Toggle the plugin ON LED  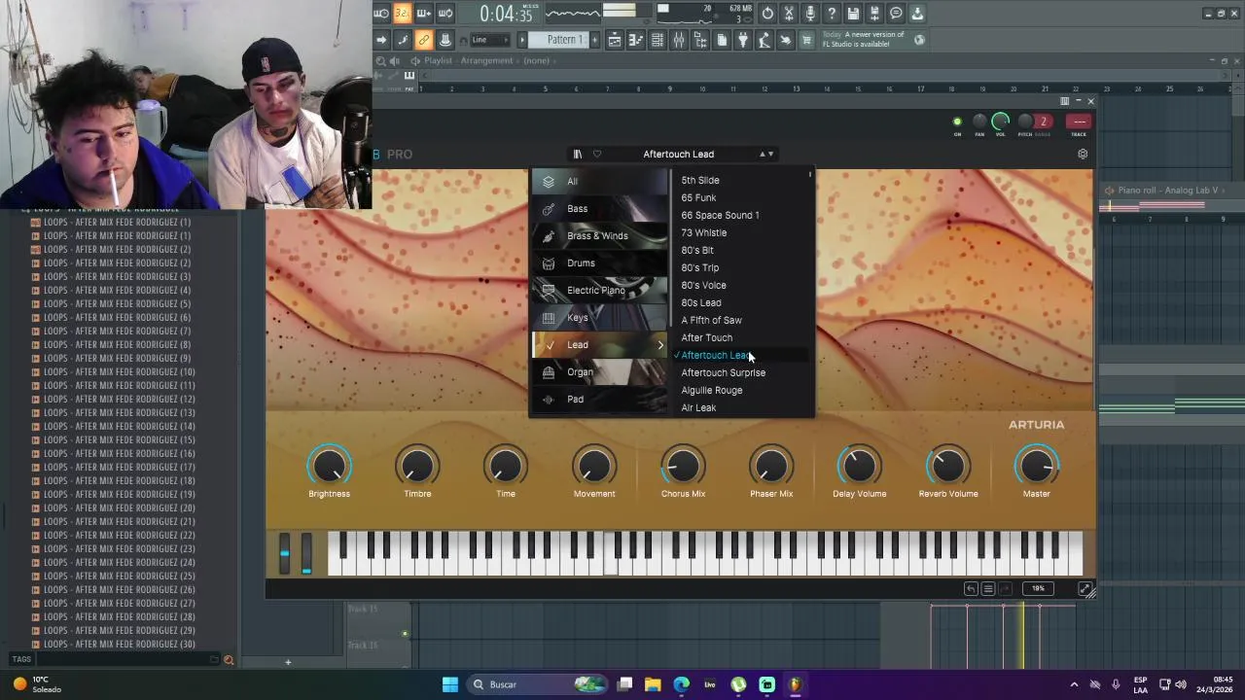point(957,122)
